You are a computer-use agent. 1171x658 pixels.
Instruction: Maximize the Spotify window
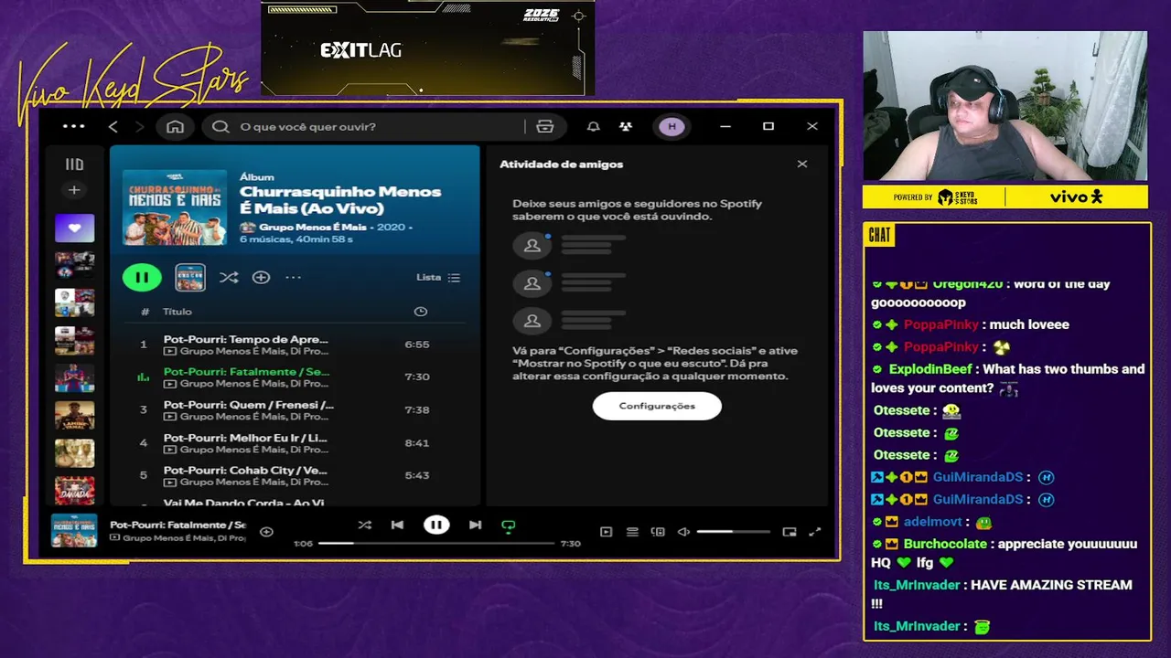pos(768,126)
